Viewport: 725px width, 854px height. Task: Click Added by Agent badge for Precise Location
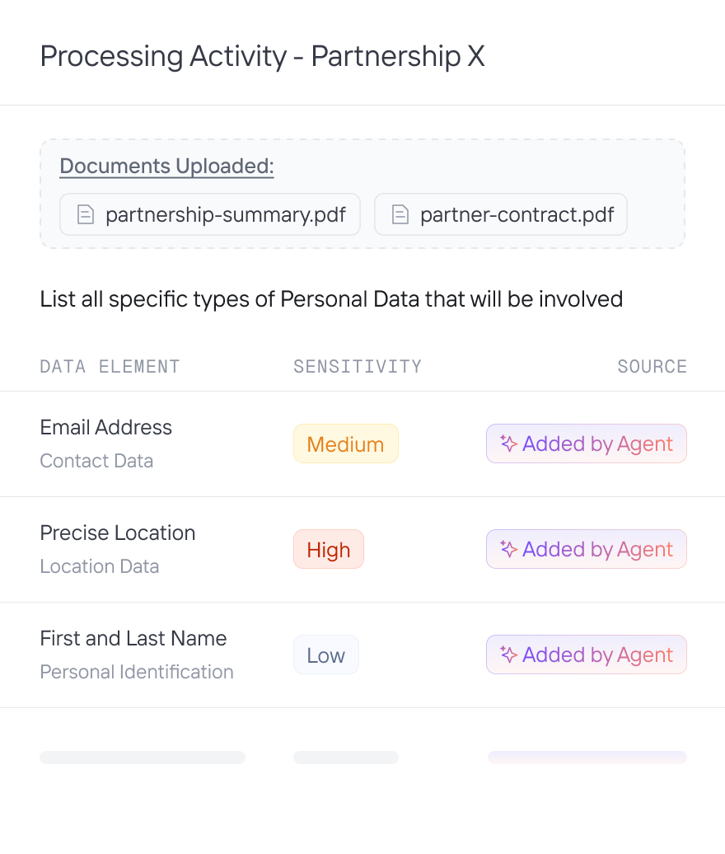pos(587,549)
